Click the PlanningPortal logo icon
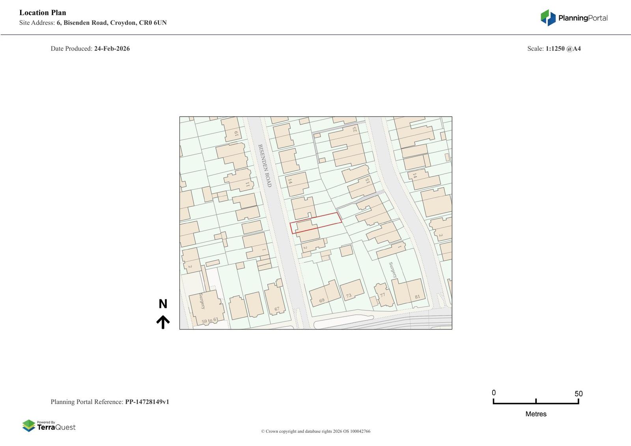 point(548,18)
